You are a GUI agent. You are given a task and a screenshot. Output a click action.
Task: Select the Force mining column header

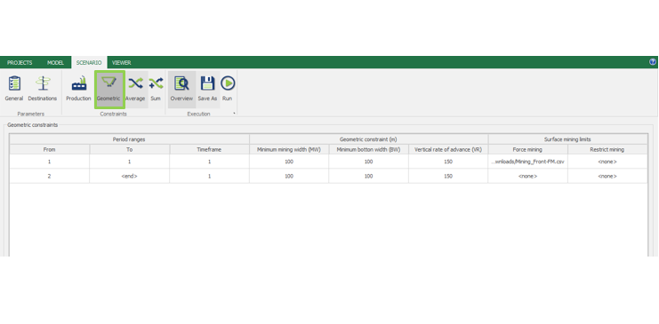click(x=528, y=149)
